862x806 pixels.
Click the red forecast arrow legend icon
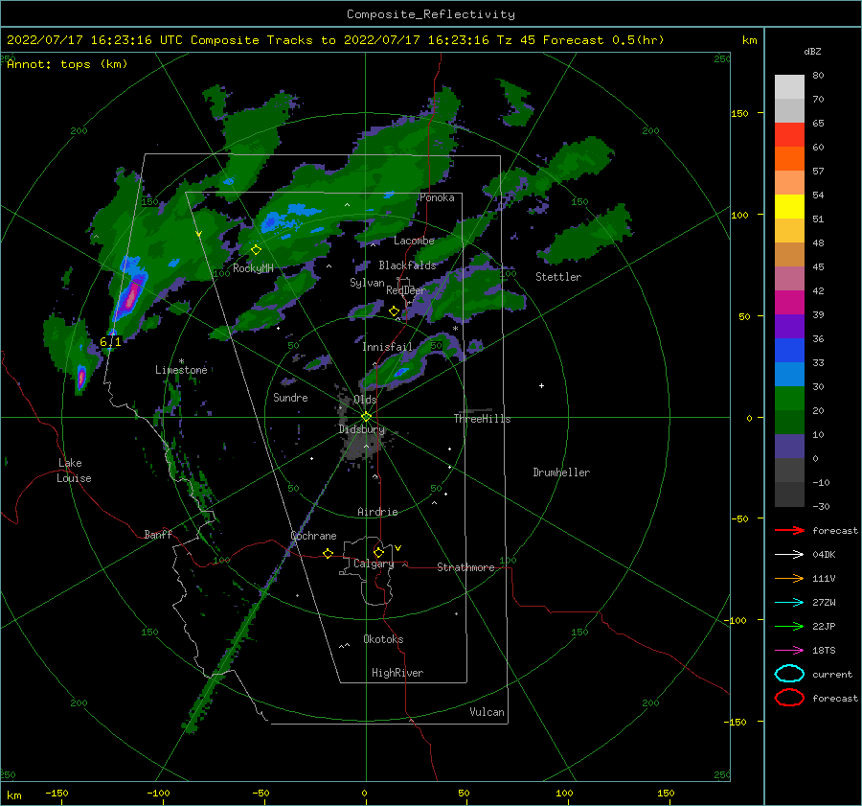pyautogui.click(x=789, y=530)
